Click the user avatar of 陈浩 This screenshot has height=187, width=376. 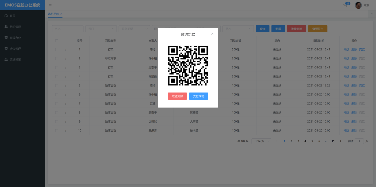[x=358, y=5]
